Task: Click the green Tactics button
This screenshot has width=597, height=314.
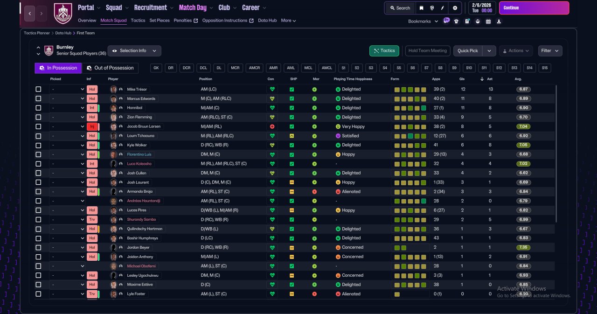Action: (x=384, y=50)
